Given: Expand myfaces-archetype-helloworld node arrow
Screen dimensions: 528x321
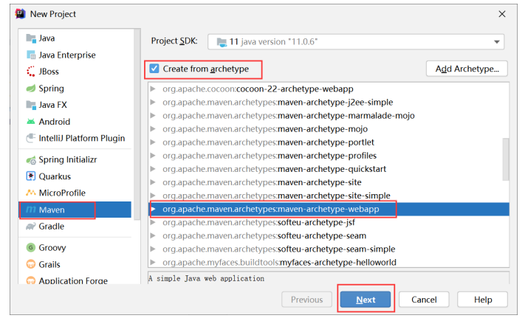Looking at the screenshot, I should [x=153, y=262].
